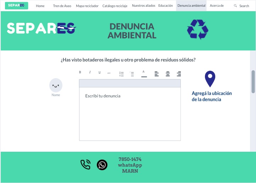The image size is (256, 183).
Task: Click the phone call icon
Action: (x=85, y=165)
